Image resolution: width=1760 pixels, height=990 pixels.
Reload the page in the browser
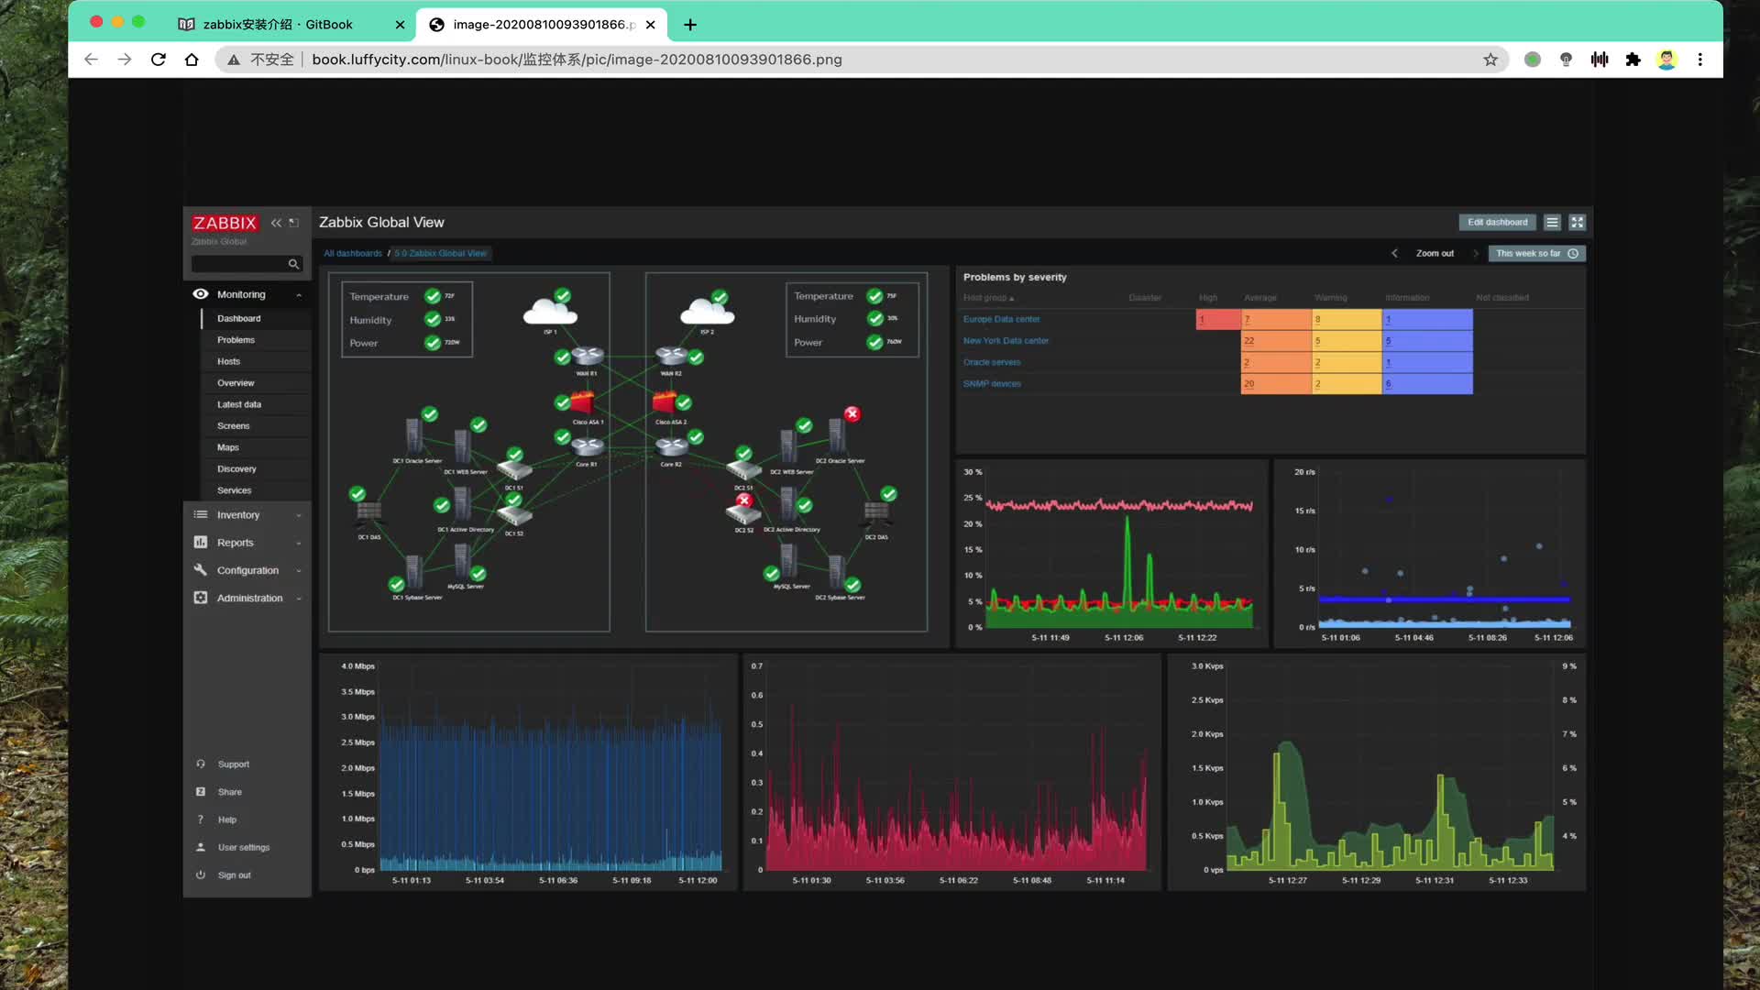(x=158, y=60)
